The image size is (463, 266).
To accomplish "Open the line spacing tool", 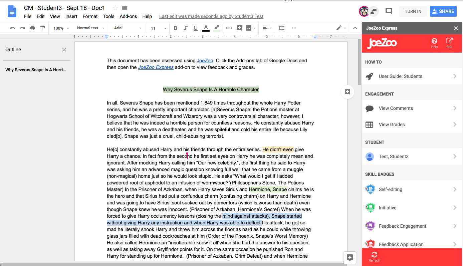I will click(281, 28).
